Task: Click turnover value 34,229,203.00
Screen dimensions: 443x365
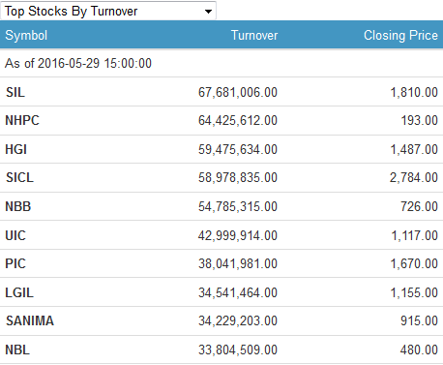Action: click(238, 320)
